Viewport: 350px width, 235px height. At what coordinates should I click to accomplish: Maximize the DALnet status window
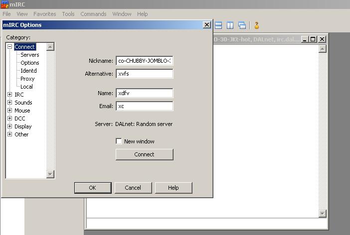(313, 39)
